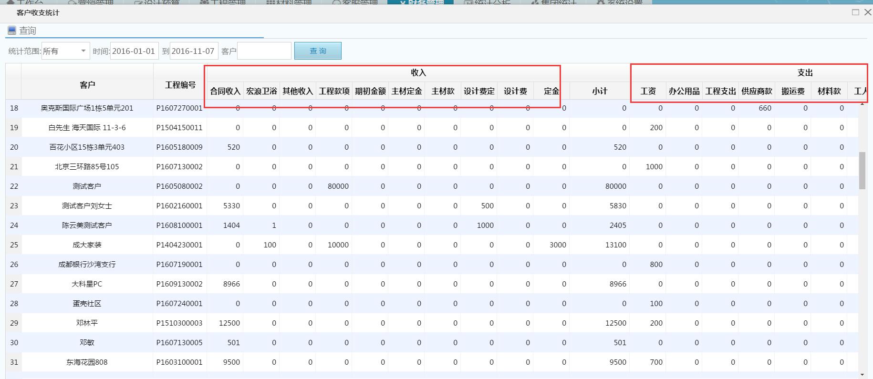Screen dimensions: 873x379
Task: Close the 客户收支统计 window
Action: [868, 12]
